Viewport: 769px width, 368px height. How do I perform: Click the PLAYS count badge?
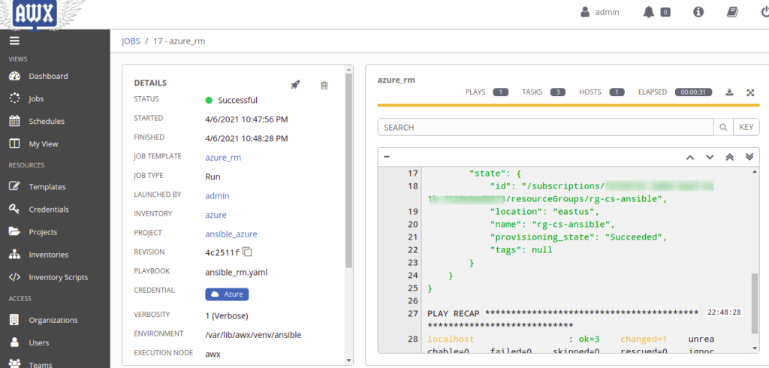501,92
